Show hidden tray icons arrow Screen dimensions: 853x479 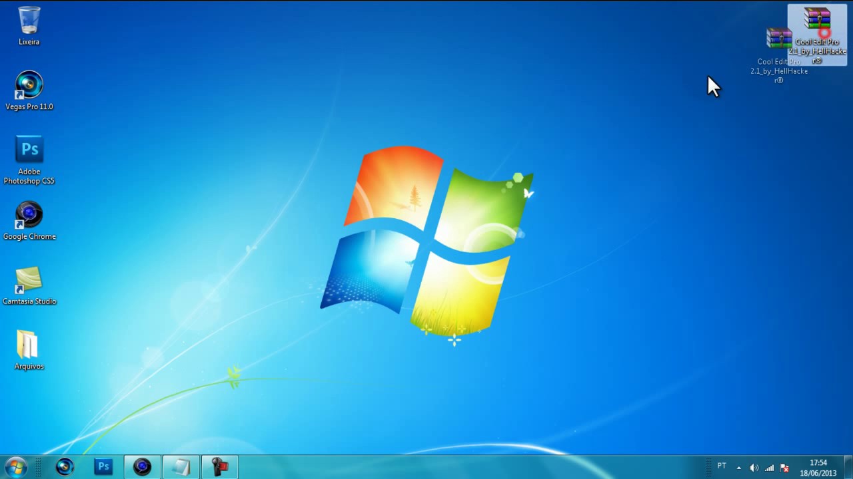click(738, 468)
